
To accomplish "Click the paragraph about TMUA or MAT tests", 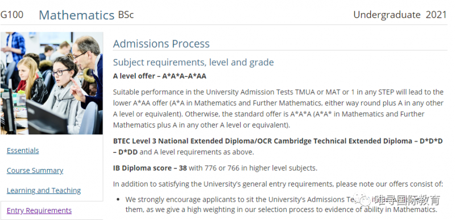I will pyautogui.click(x=278, y=108).
